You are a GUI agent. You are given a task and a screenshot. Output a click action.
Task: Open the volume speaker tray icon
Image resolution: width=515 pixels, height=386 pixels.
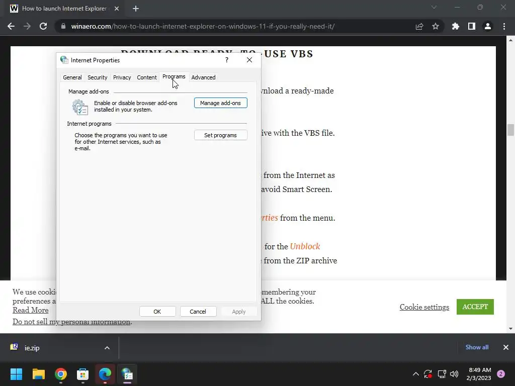454,374
